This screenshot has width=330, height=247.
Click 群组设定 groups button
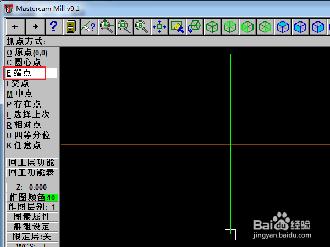(32, 227)
